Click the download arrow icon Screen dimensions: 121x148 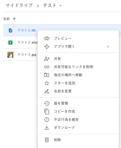tap(47, 128)
